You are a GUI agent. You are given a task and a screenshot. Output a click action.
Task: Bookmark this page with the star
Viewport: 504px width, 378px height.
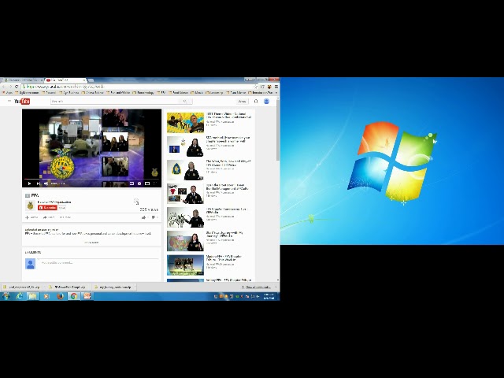tap(255, 87)
